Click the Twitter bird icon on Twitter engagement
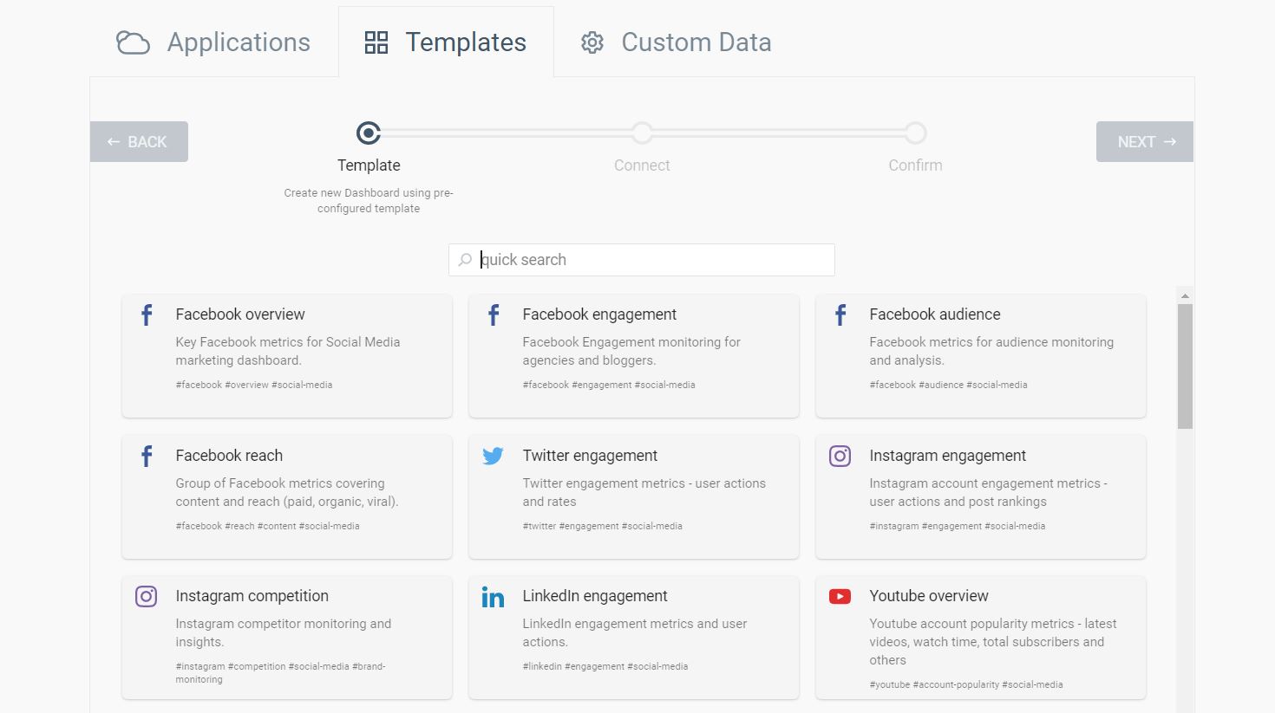Screen dimensions: 1275x713 493,456
